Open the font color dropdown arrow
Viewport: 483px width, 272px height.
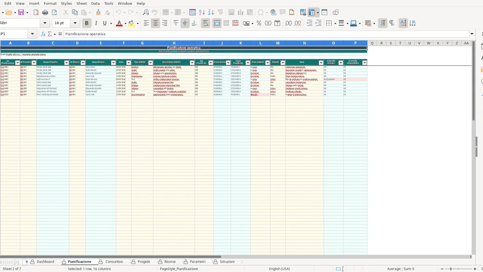point(125,23)
